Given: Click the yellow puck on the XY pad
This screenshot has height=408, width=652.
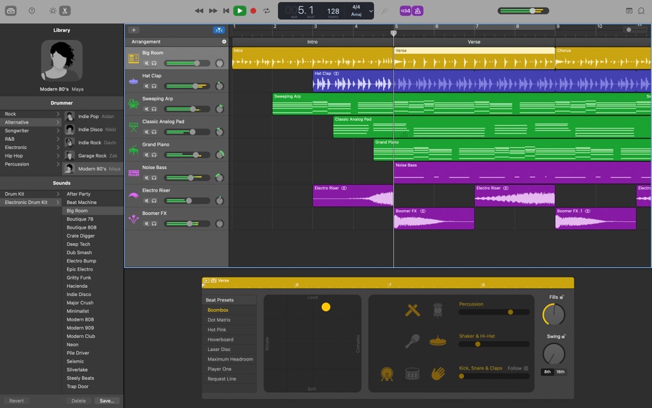Looking at the screenshot, I should 326,307.
